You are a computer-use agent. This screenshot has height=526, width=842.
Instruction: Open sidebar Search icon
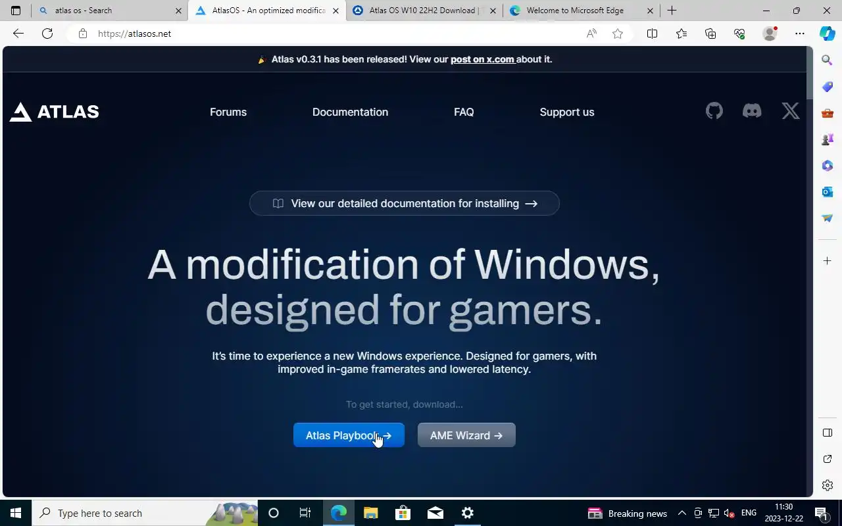[x=828, y=60]
